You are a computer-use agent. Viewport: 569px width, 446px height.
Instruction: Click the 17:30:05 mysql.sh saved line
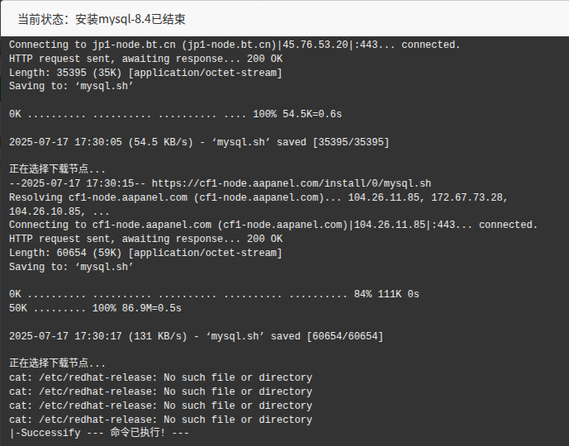point(199,142)
